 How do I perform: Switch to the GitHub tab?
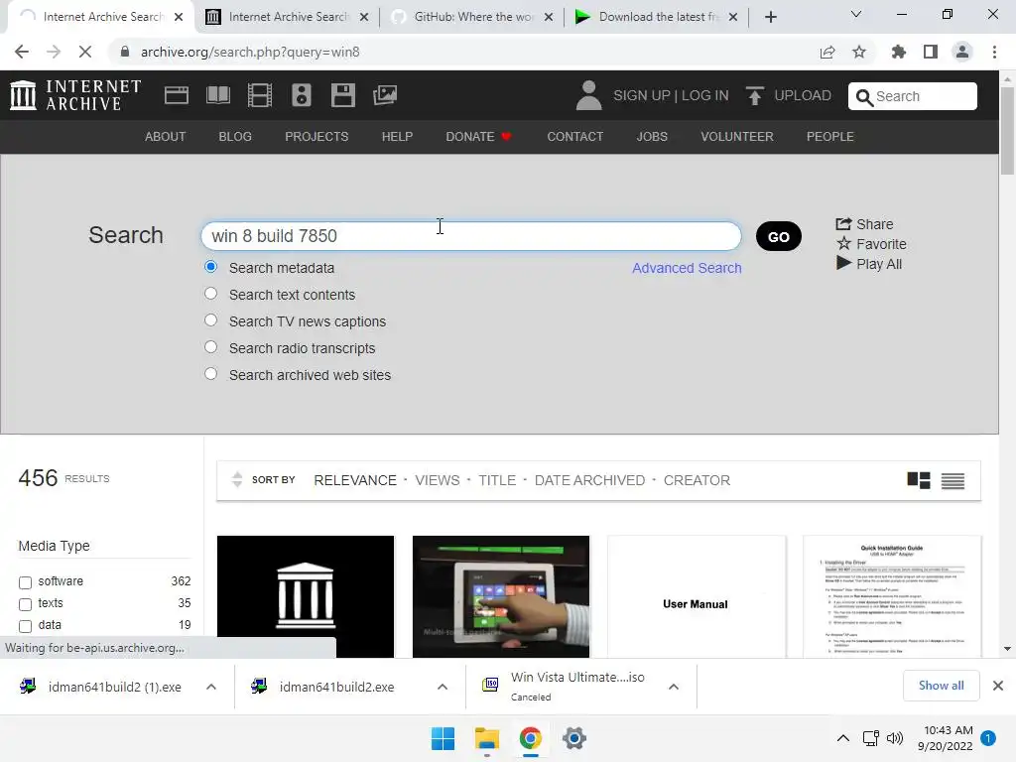click(473, 17)
